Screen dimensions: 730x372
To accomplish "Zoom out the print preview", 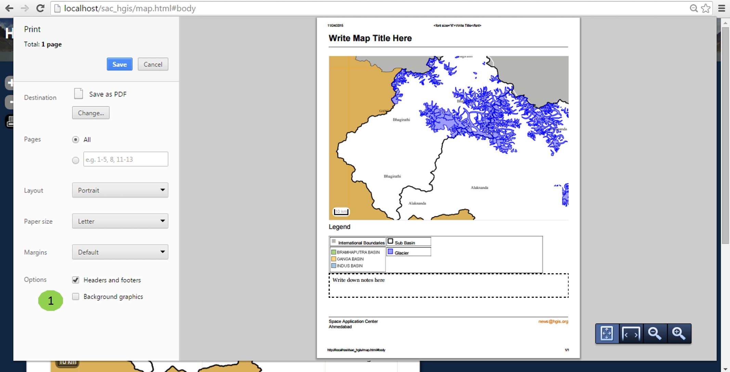I will [x=655, y=333].
